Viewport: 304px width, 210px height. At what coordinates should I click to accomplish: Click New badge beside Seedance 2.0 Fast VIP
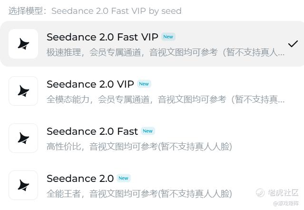[168, 37]
